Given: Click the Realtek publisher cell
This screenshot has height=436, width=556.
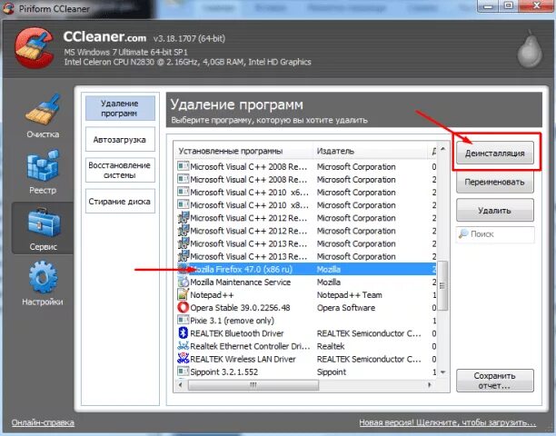Looking at the screenshot, I should (331, 345).
